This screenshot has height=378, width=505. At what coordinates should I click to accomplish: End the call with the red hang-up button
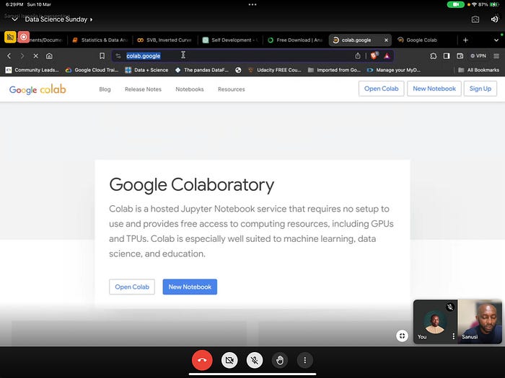[202, 360]
